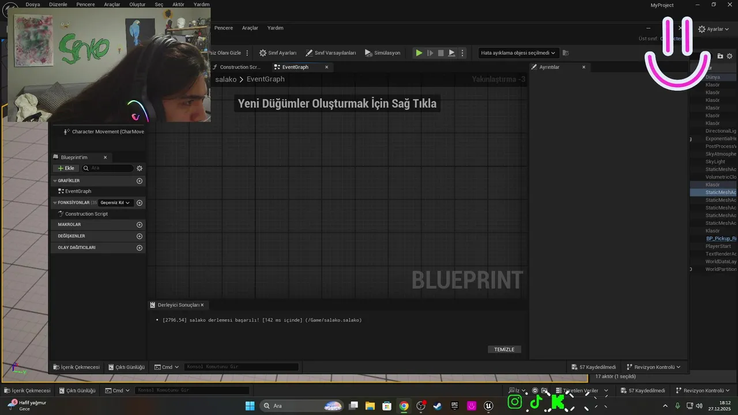The height and width of the screenshot is (415, 738).
Task: Add a new function with FONKSİYONLAR plus icon
Action: point(139,203)
